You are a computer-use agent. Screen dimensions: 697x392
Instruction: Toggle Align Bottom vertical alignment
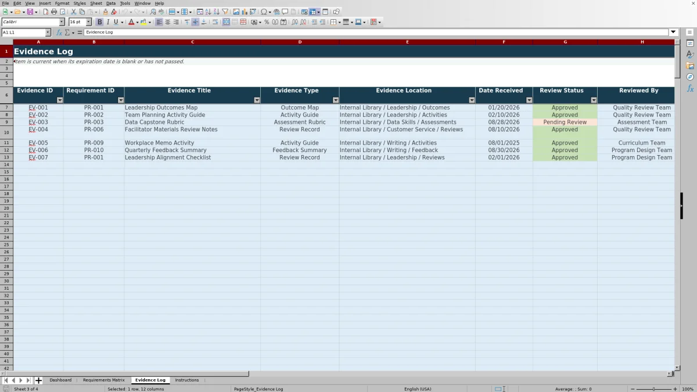point(204,22)
